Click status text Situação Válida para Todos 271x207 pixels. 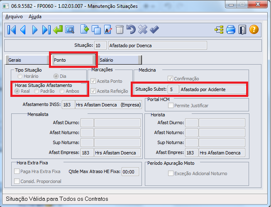tap(57, 199)
